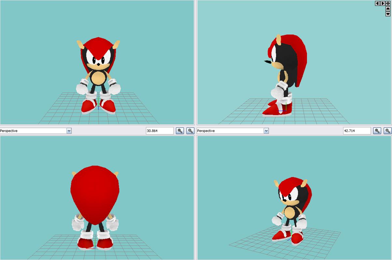Click the 42.714 zoom value field
Viewport: 392px width, 260px height.
[357, 131]
